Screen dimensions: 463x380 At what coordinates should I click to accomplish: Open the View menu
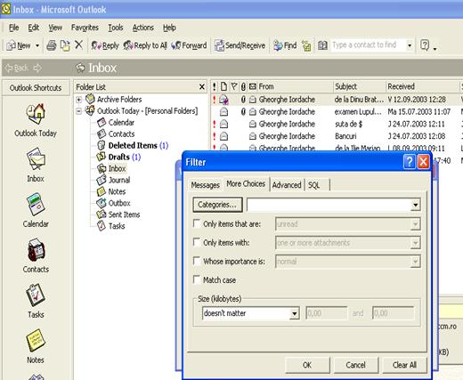pyautogui.click(x=55, y=28)
